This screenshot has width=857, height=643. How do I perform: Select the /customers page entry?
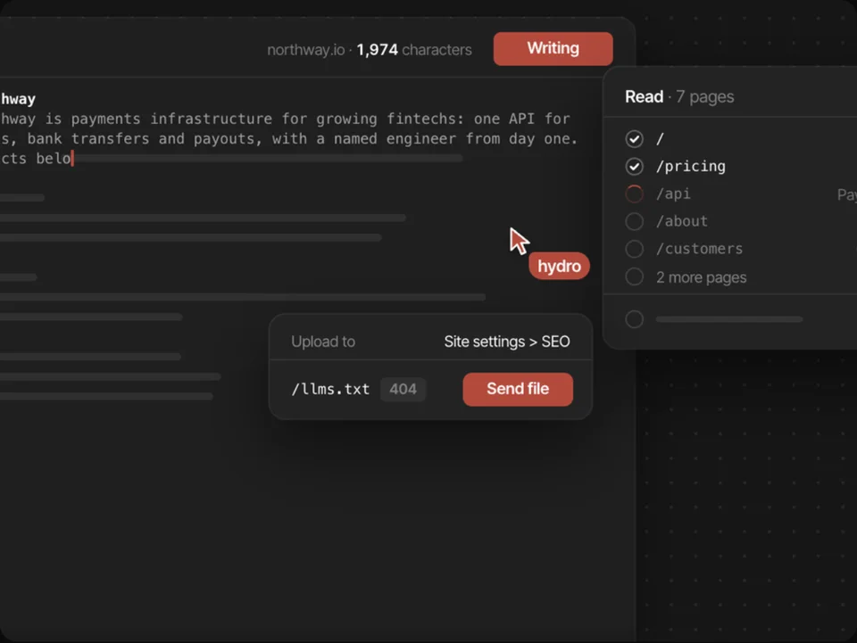point(700,249)
